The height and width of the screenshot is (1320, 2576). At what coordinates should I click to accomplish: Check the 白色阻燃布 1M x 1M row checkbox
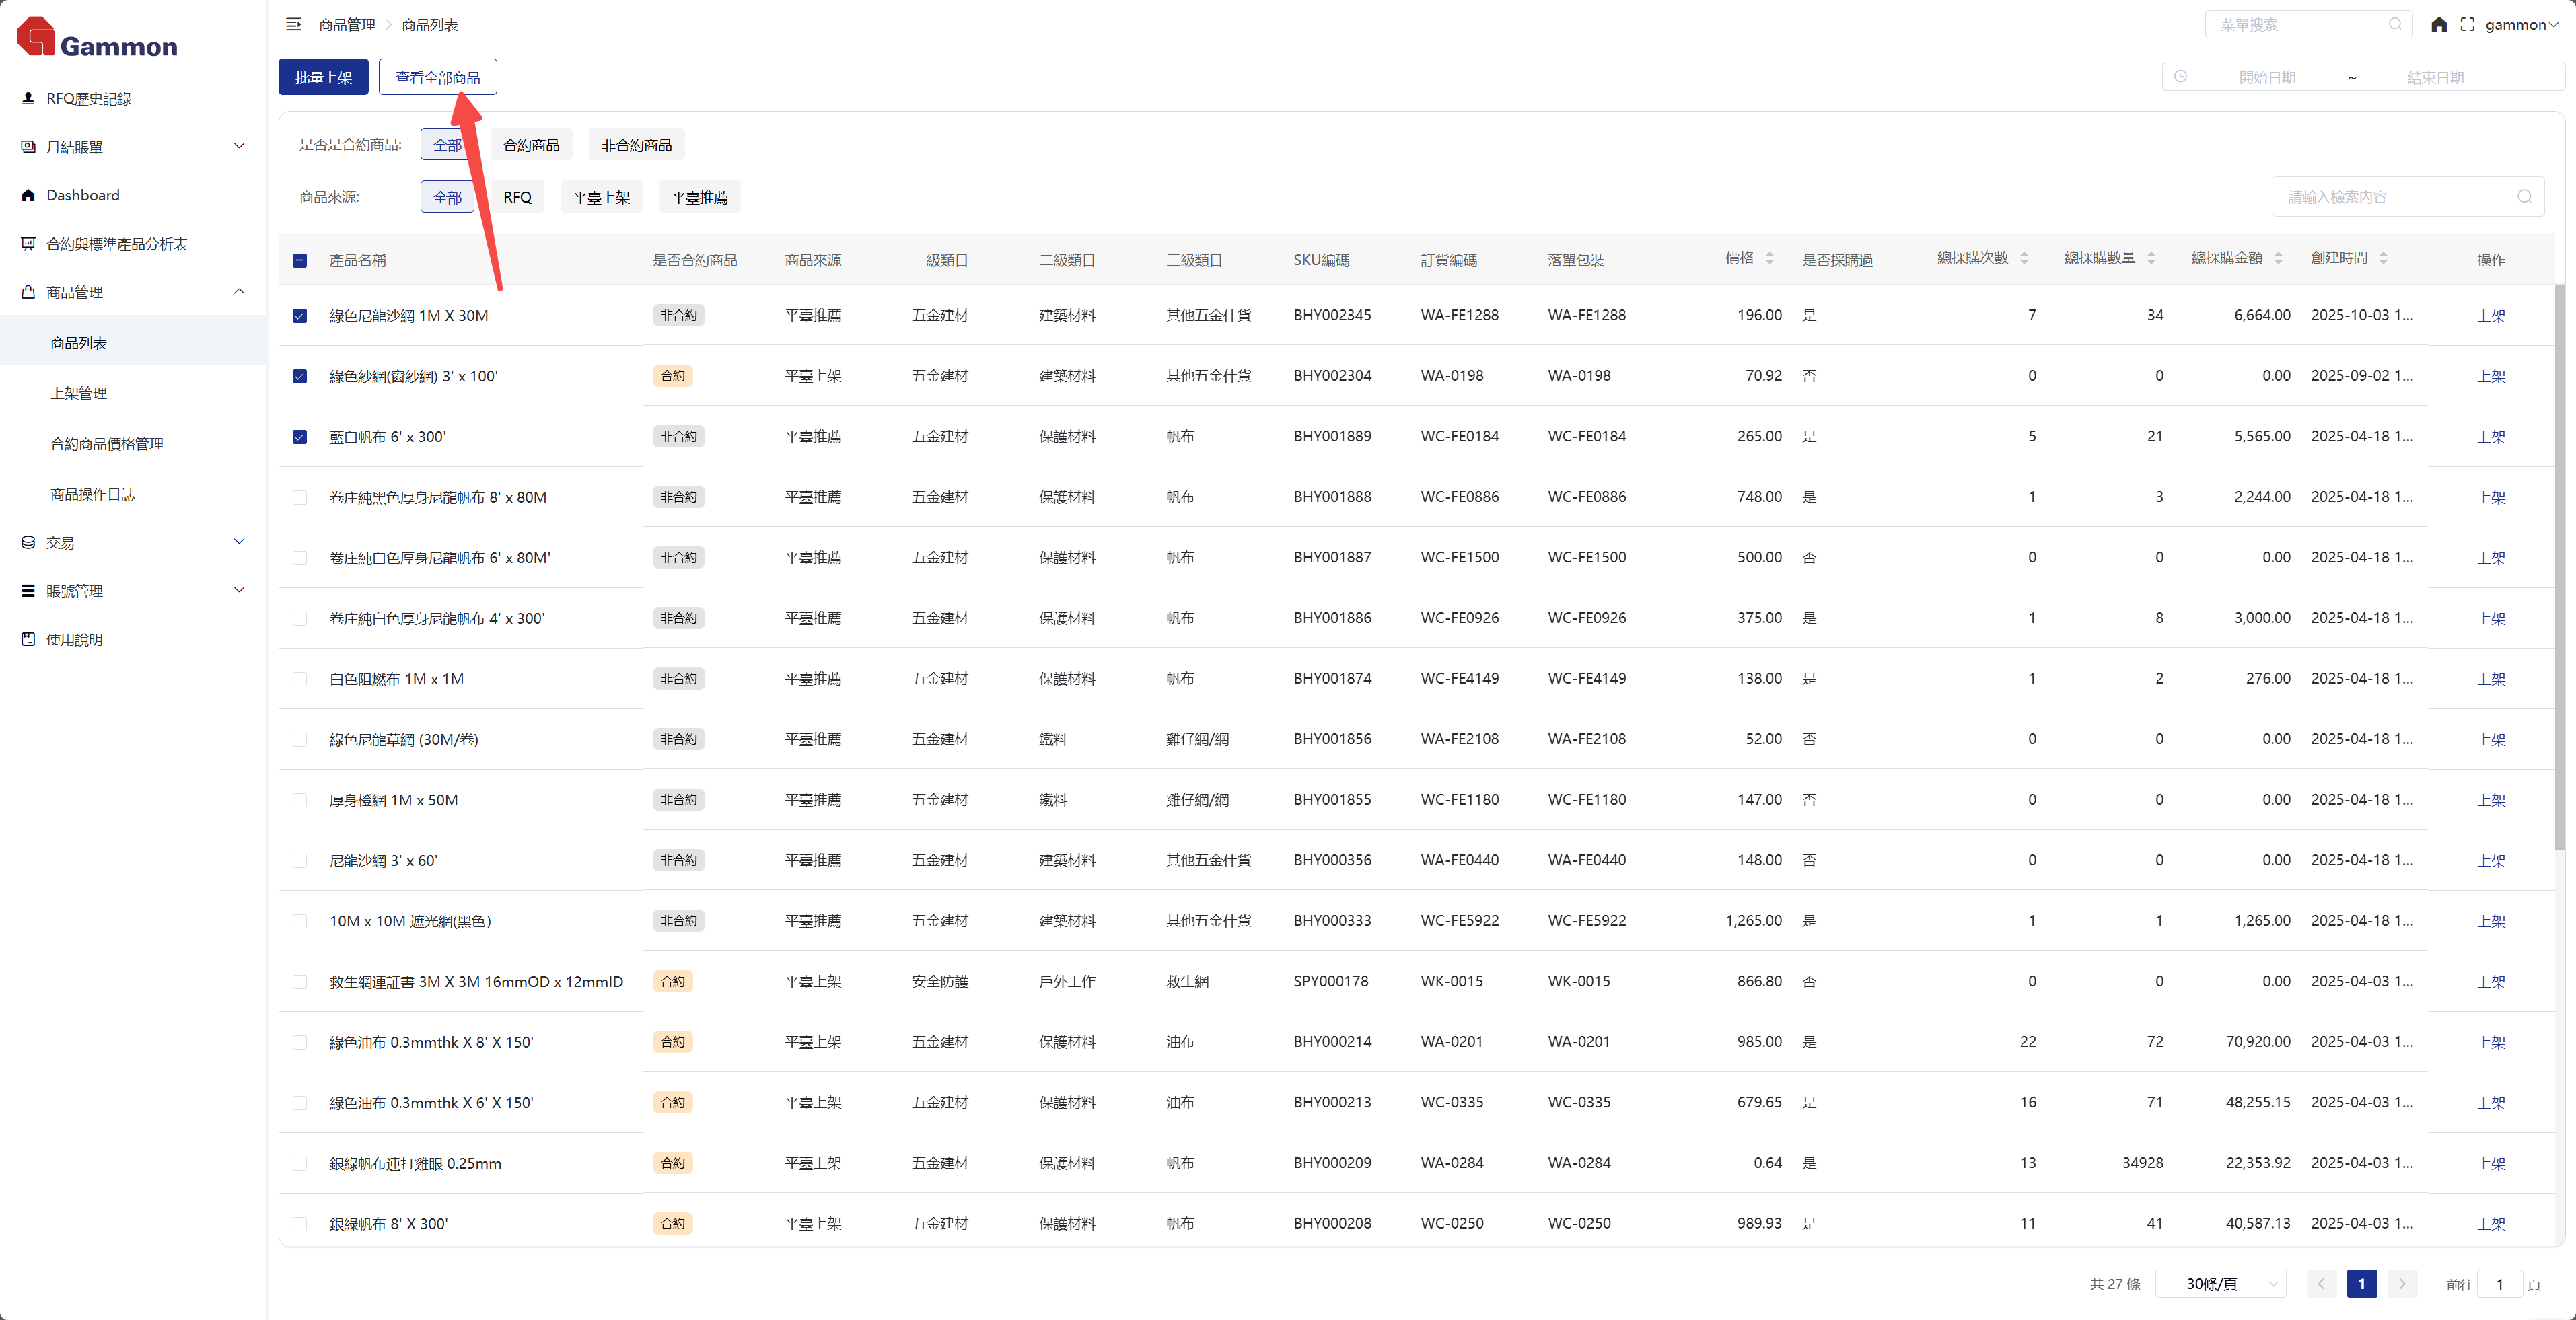(299, 679)
